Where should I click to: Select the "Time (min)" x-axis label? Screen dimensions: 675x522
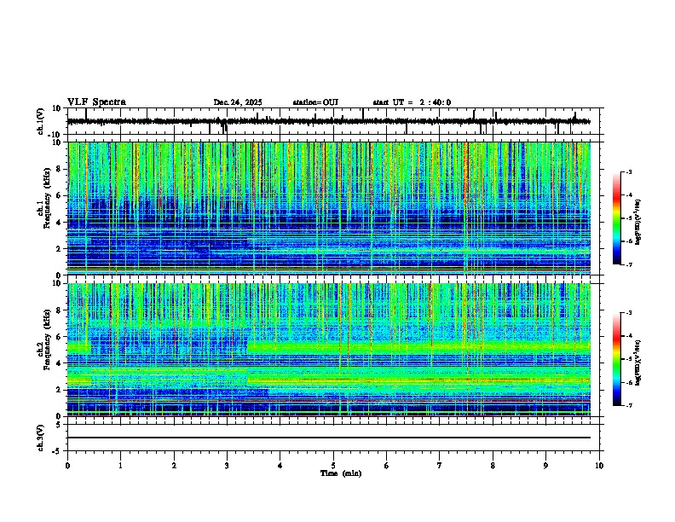pyautogui.click(x=341, y=473)
